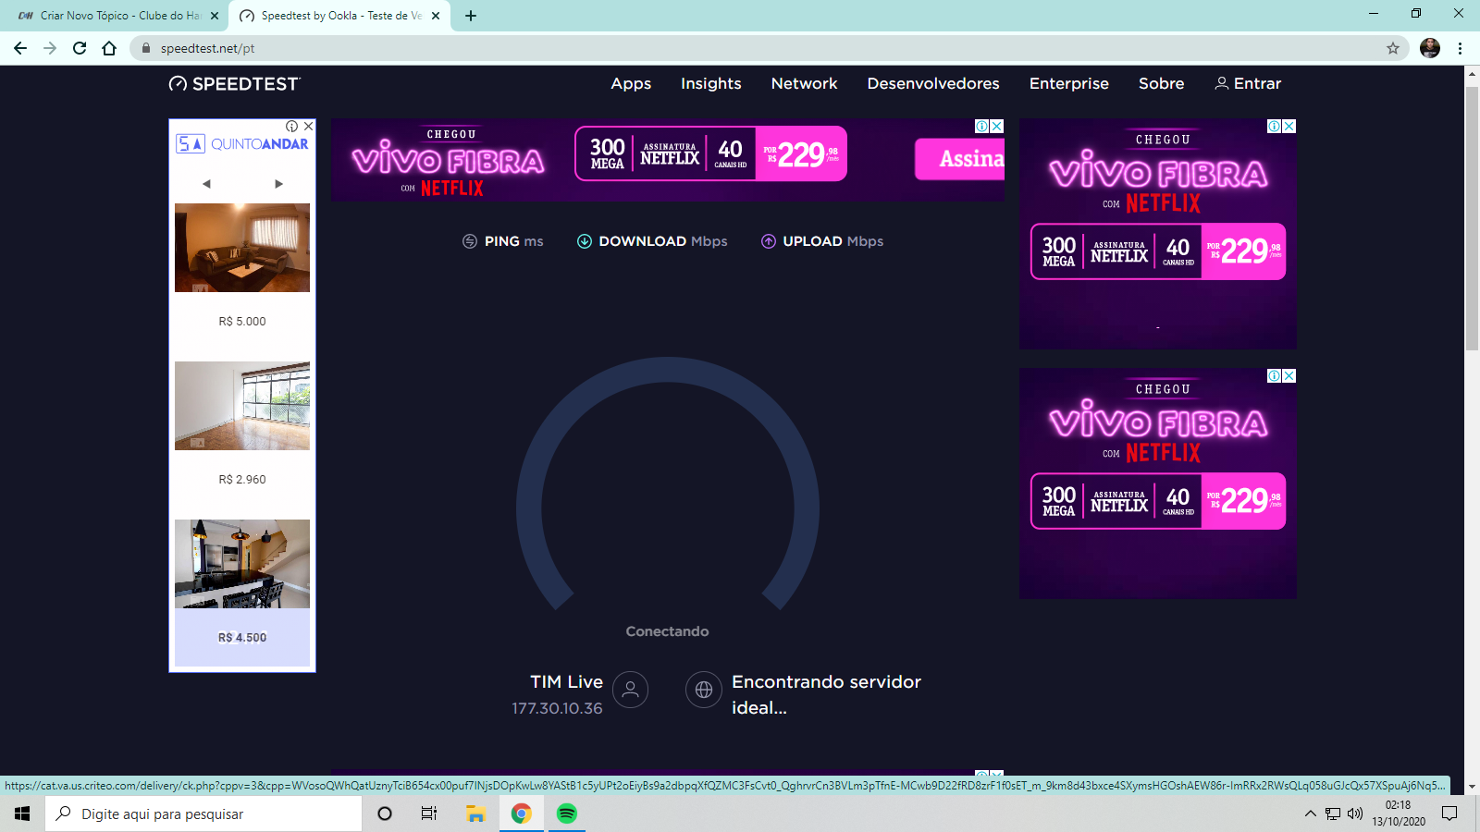Open Task View on the taskbar
This screenshot has width=1480, height=832.
[429, 814]
